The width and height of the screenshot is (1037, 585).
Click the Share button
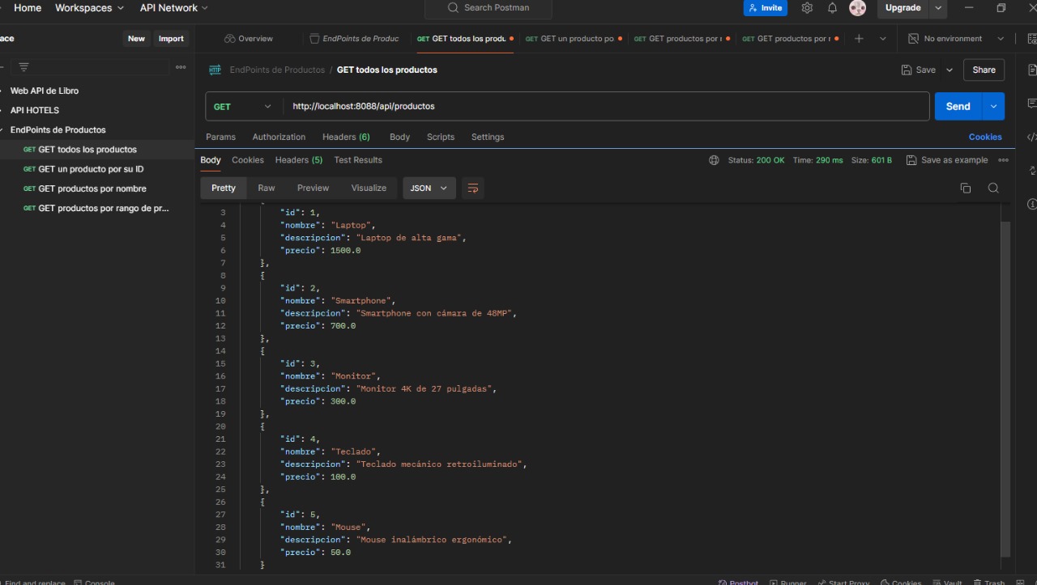tap(984, 70)
